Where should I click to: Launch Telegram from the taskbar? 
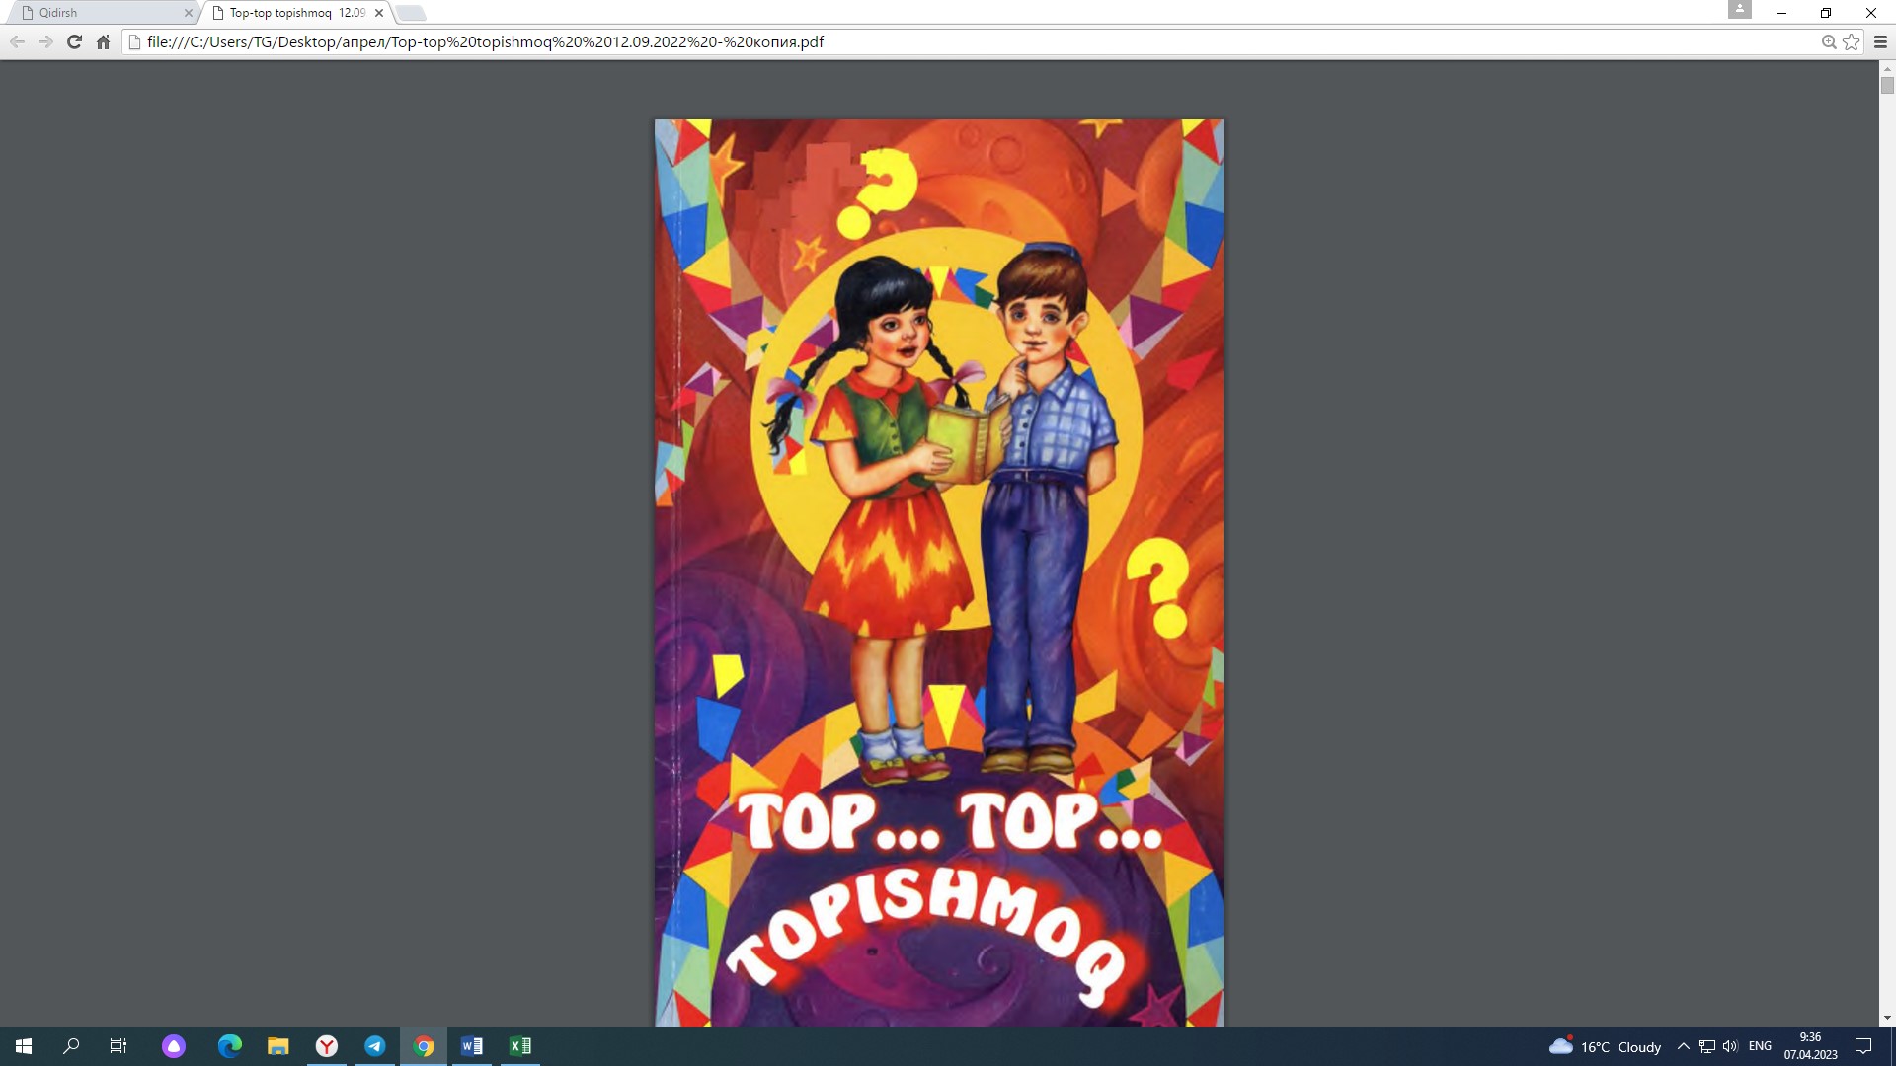pyautogui.click(x=375, y=1046)
